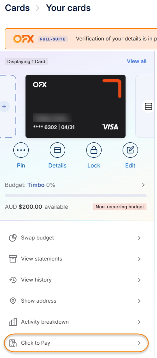Viewport: 157px width, 358px height.
Task: Click the Lock label under the card
Action: point(94,165)
